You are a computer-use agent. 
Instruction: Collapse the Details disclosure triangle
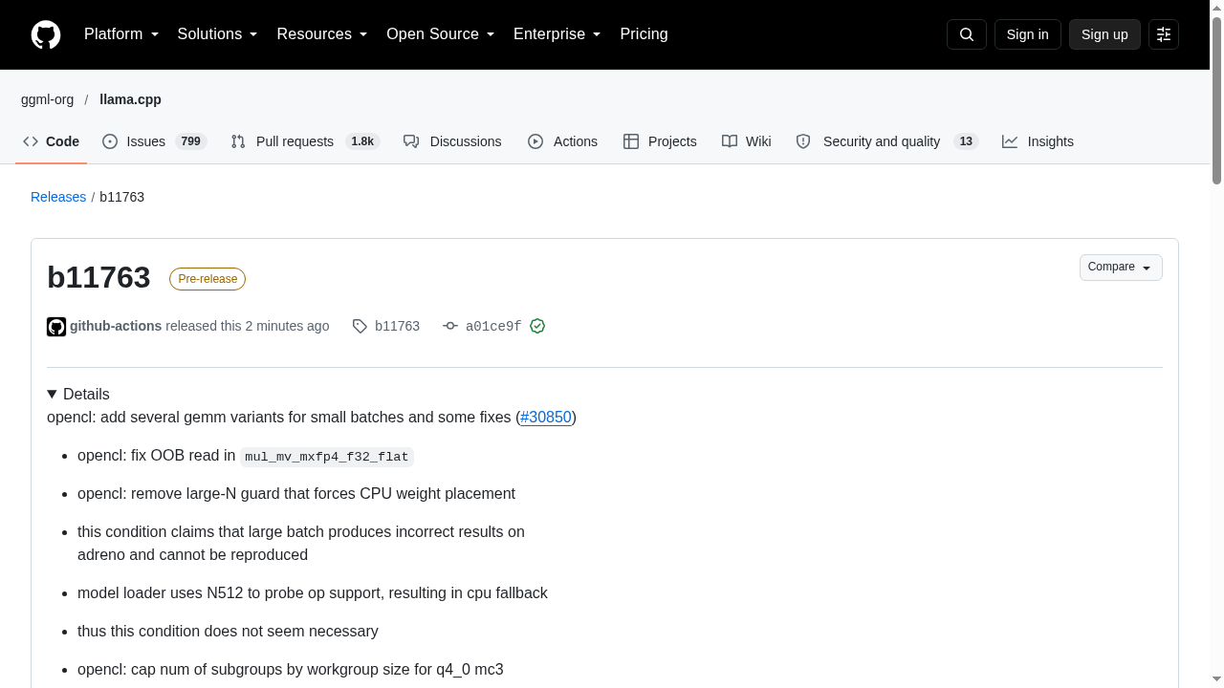53,394
